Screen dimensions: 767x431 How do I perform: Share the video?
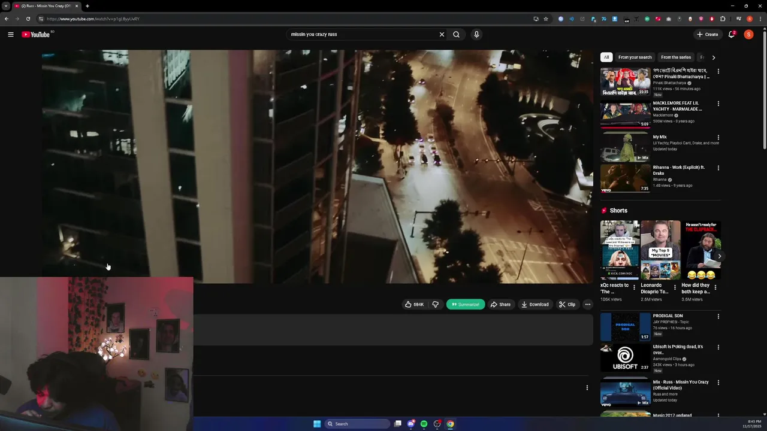click(x=500, y=304)
